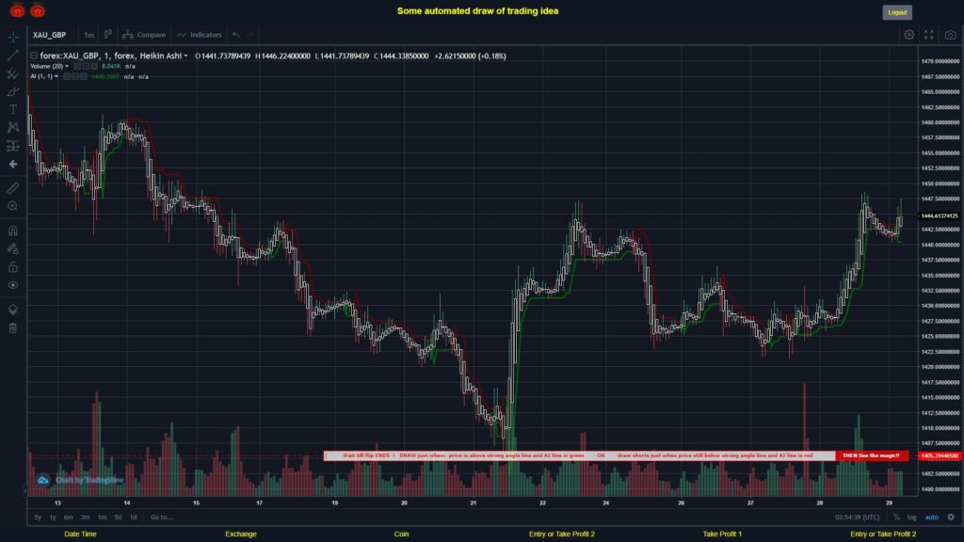Take a chart snapshot with camera icon
Viewport: 964px width, 542px height.
coord(951,35)
